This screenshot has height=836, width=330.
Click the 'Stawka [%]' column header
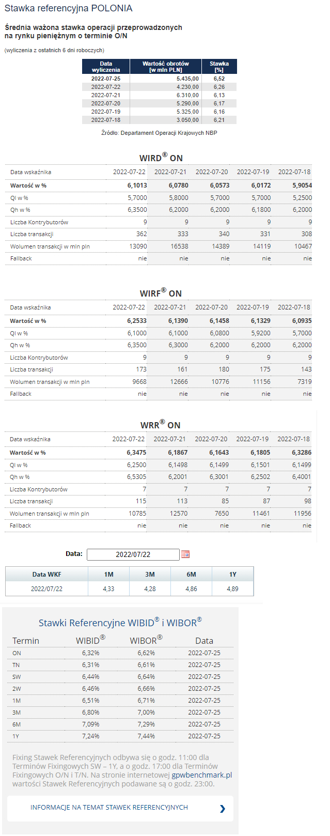click(219, 67)
